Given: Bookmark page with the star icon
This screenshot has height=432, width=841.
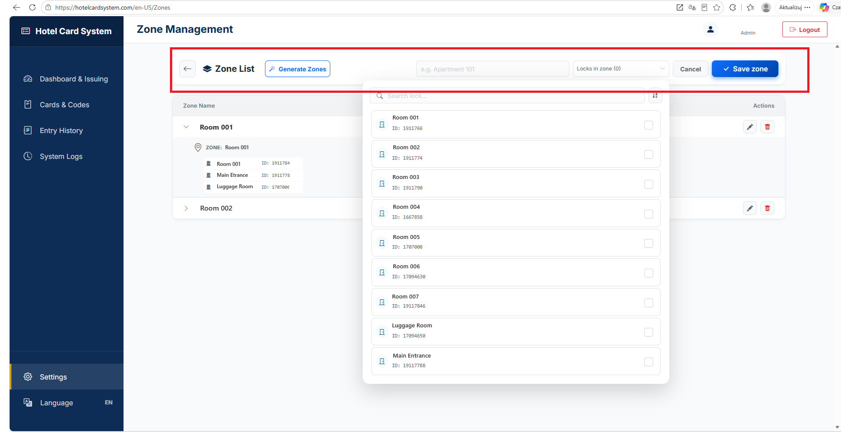Looking at the screenshot, I should (717, 7).
